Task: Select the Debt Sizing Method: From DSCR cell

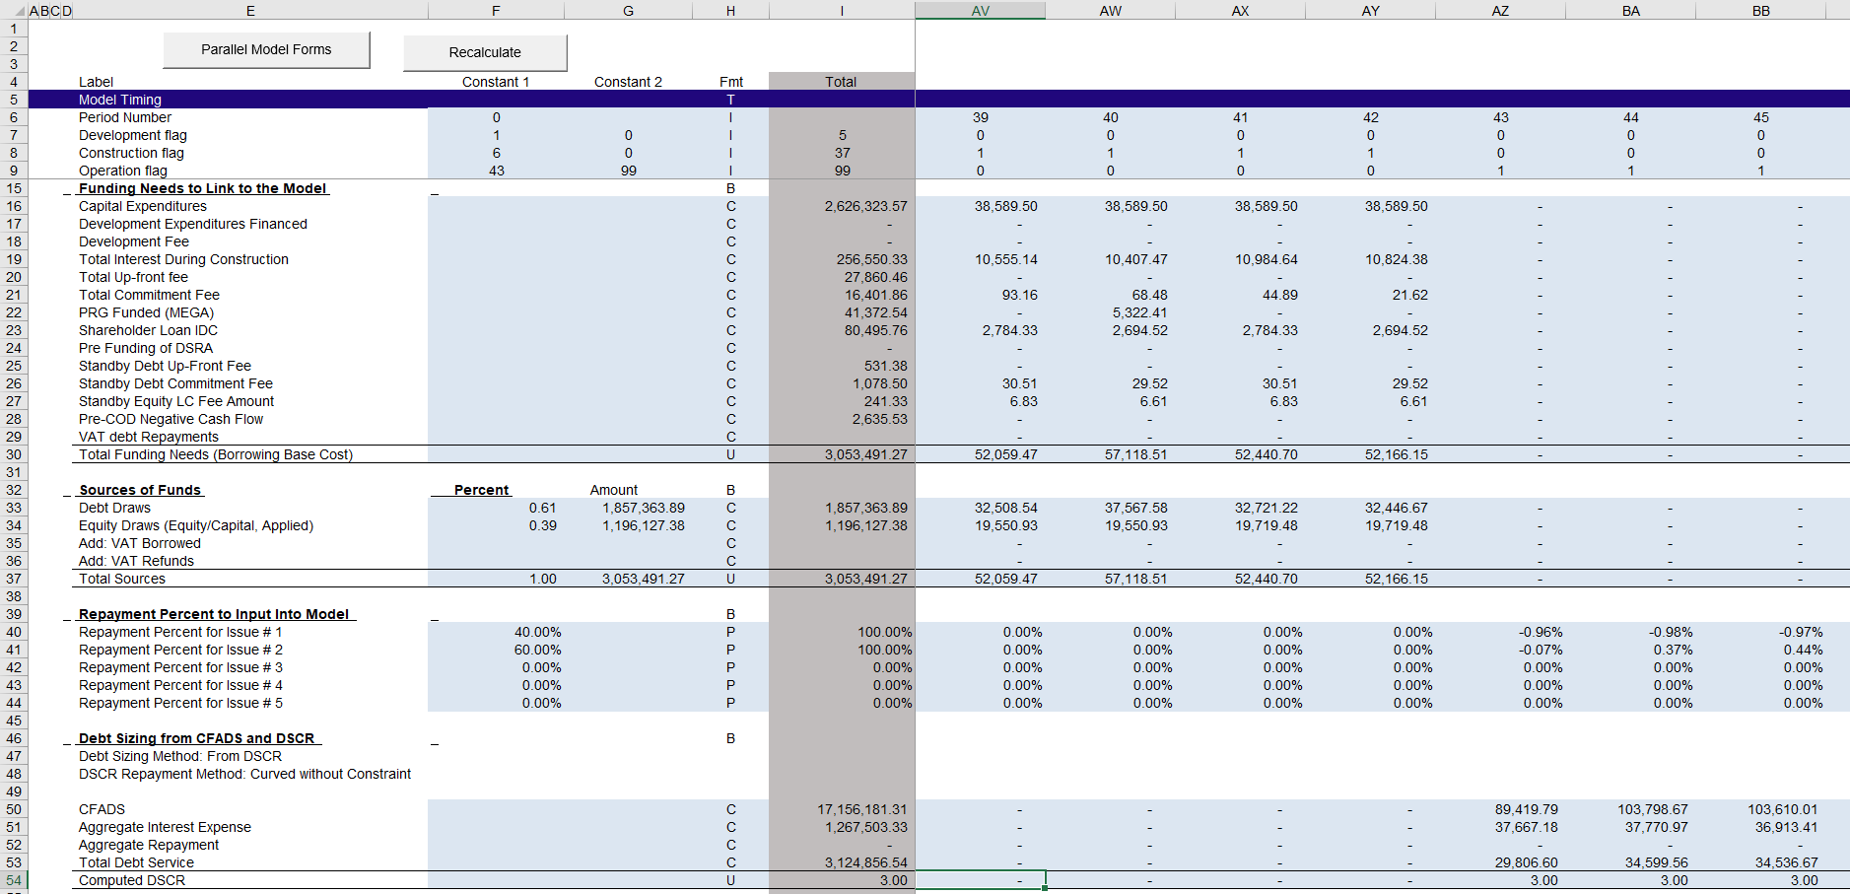Action: 180,756
